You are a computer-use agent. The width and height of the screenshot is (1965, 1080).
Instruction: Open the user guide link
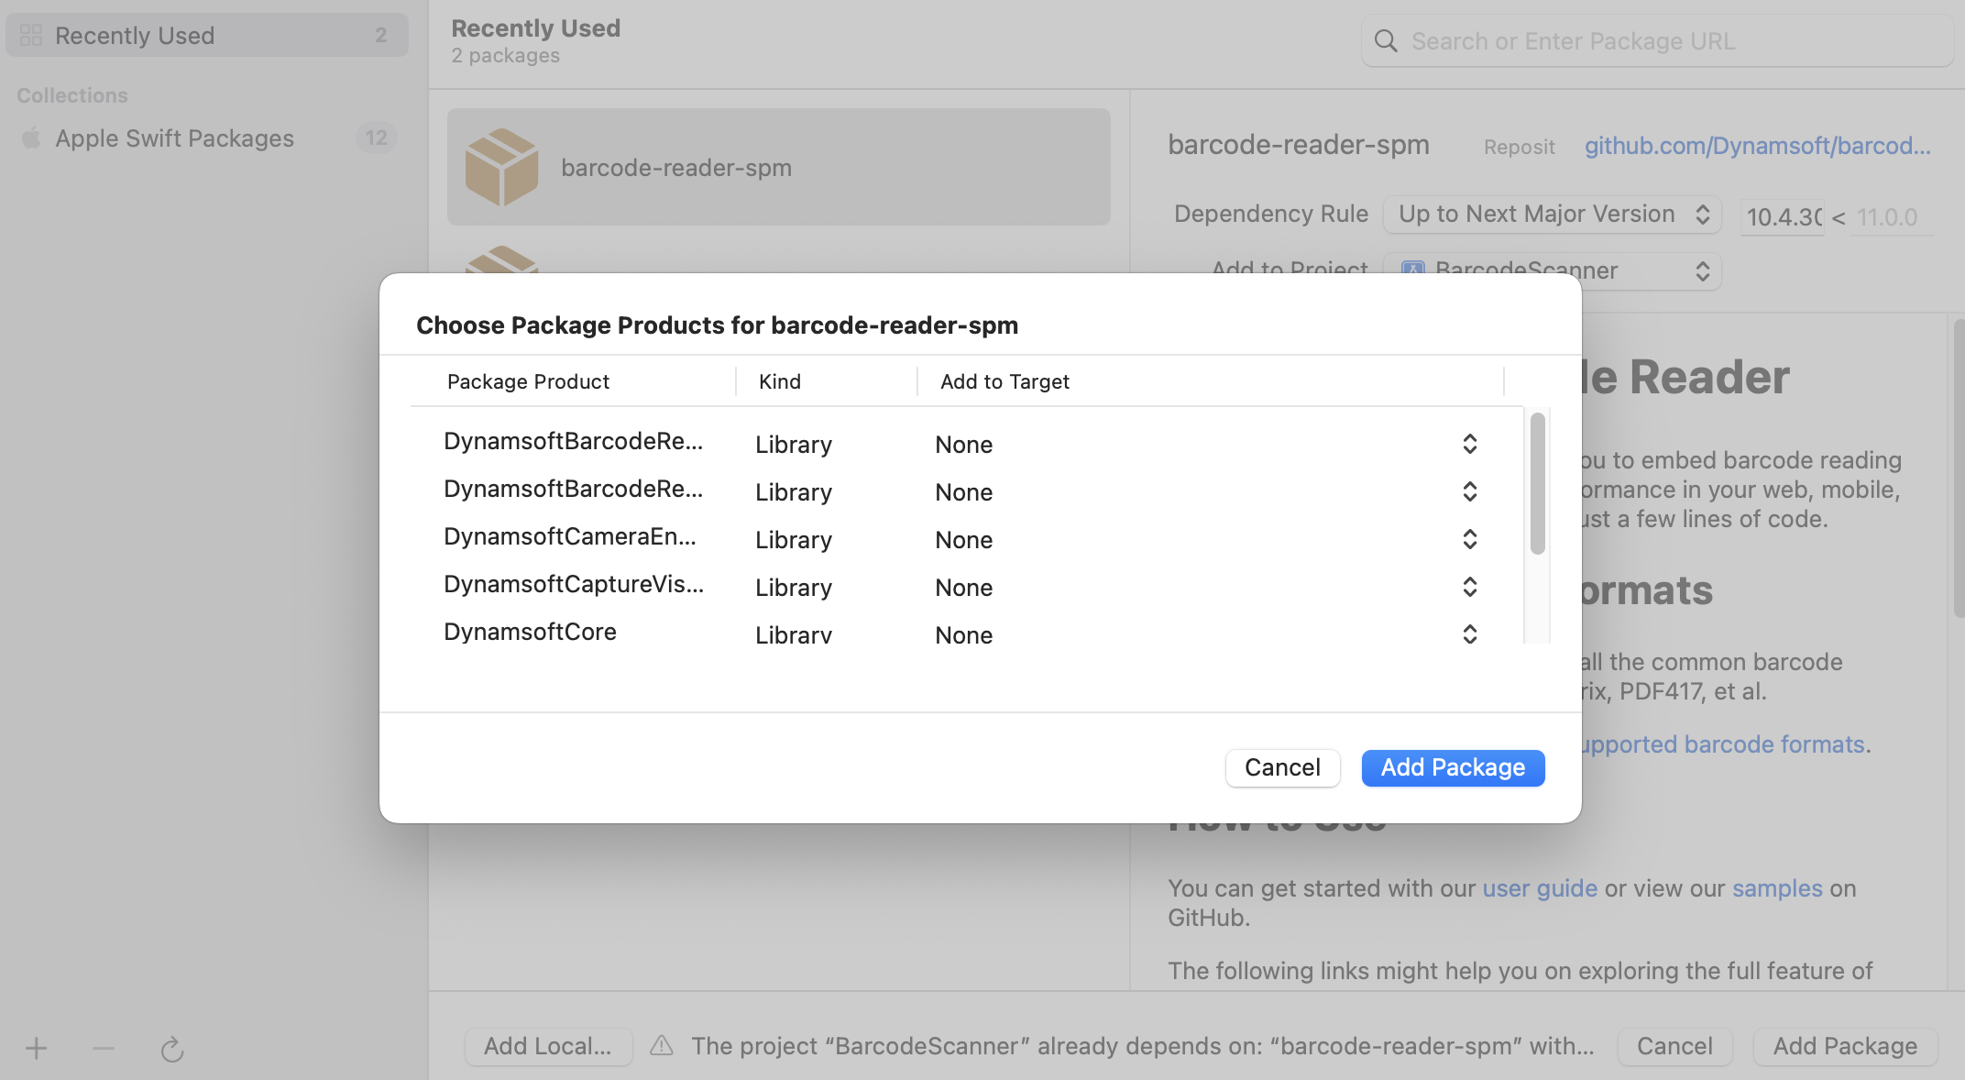pos(1539,887)
